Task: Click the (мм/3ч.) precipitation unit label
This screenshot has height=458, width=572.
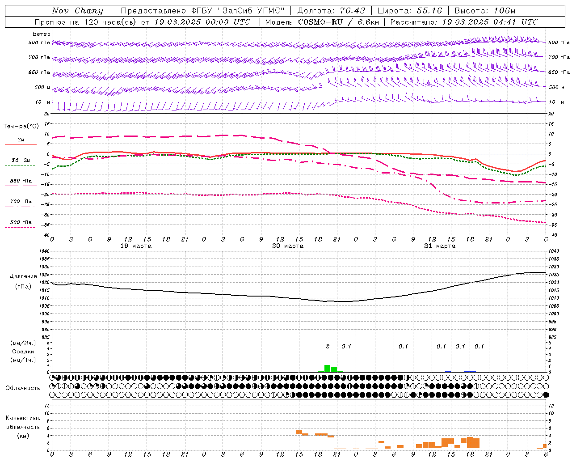Action: (23, 343)
